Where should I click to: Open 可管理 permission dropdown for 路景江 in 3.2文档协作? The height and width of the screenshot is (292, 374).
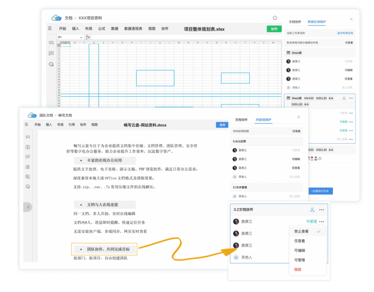pyautogui.click(x=312, y=222)
